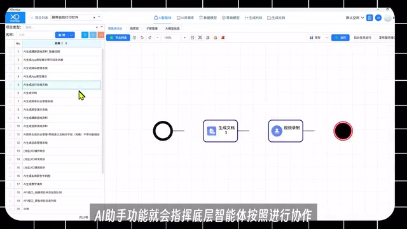The height and width of the screenshot is (229, 407).
Task: Click the redo arrow in canvas toolbar
Action: (150, 38)
